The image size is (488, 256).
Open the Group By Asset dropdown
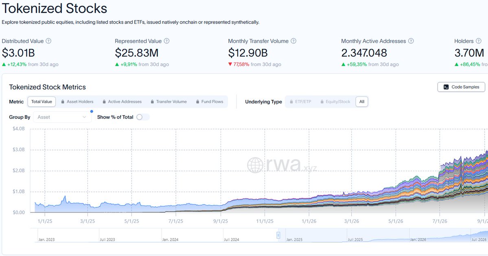point(62,117)
